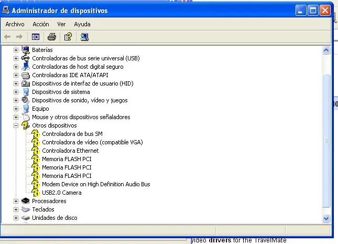Open the Archivo menu
This screenshot has width=338, height=244.
15,24
